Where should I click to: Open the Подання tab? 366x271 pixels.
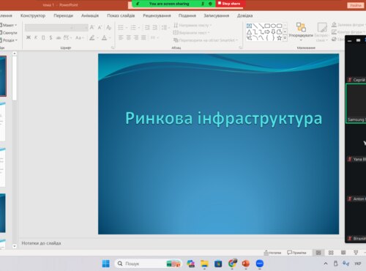pyautogui.click(x=187, y=15)
